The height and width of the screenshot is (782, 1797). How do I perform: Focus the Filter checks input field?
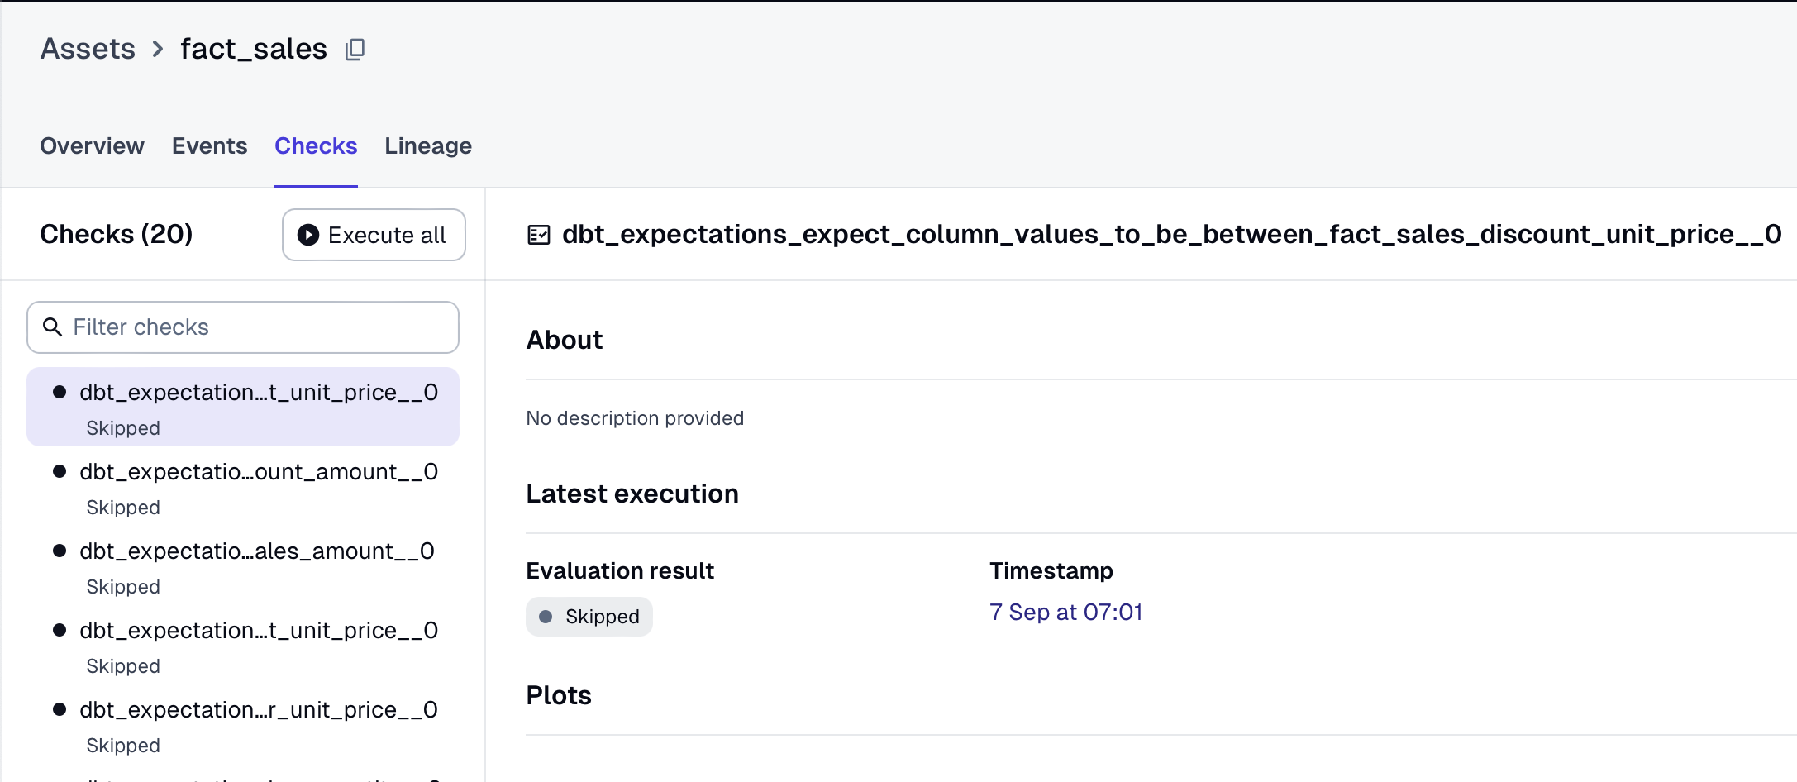243,327
